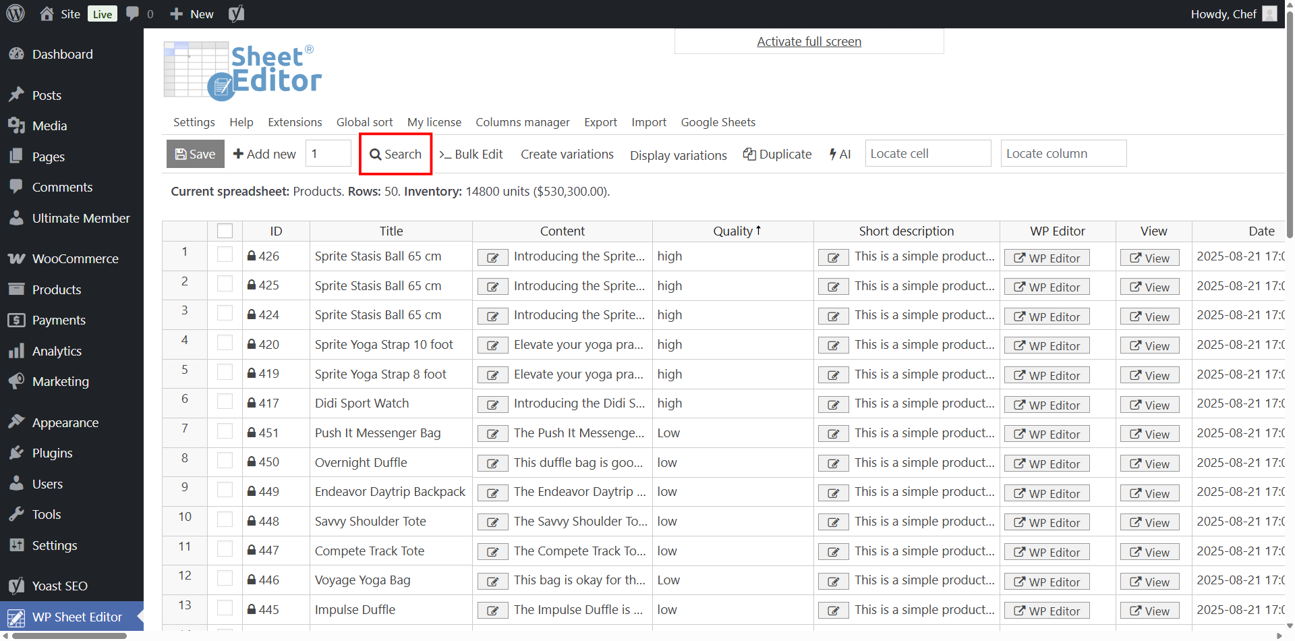
Task: Check the row 3 checkbox
Action: pyautogui.click(x=225, y=313)
